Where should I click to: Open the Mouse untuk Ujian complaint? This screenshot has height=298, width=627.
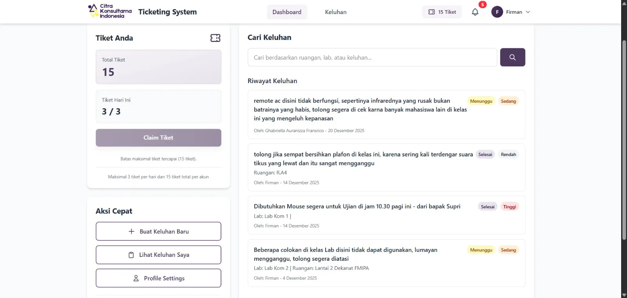(x=386, y=215)
